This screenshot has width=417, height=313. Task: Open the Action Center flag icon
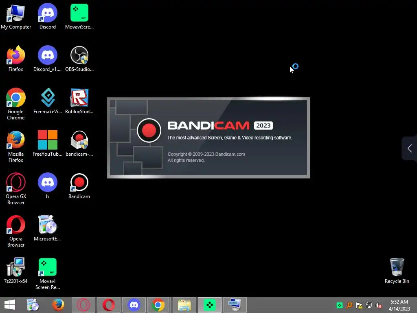[x=359, y=305]
